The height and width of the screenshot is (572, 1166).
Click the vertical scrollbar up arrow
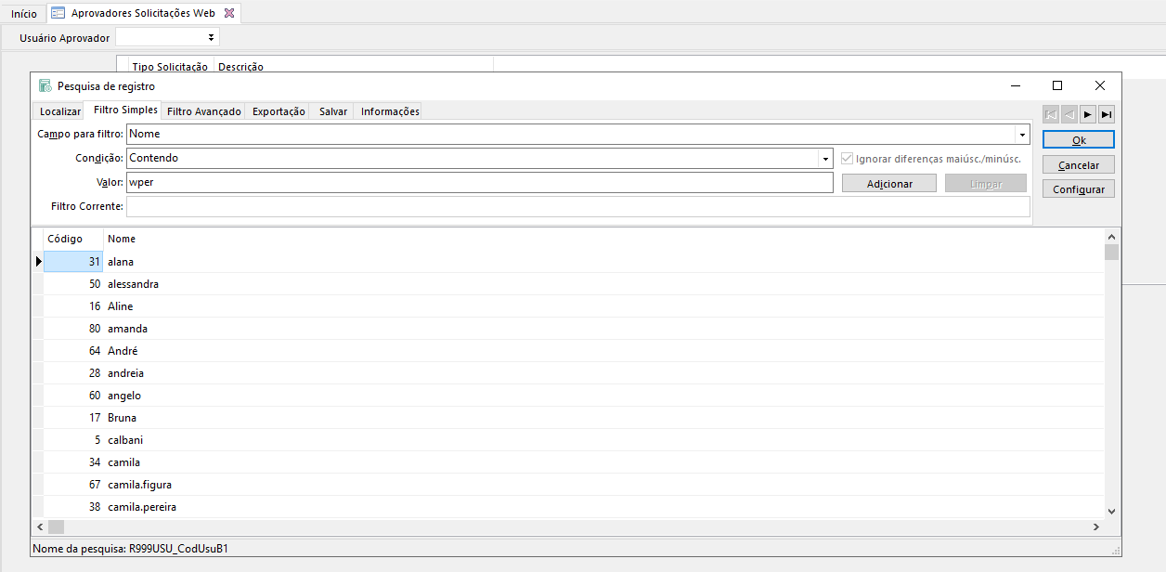click(1112, 235)
